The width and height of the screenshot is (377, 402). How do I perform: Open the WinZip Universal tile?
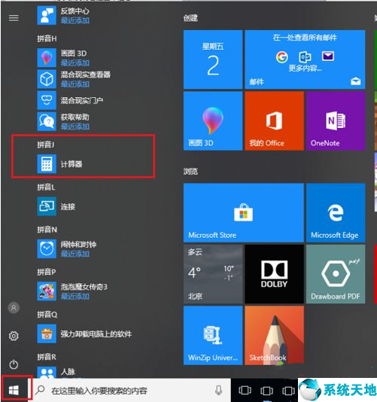coord(213,335)
